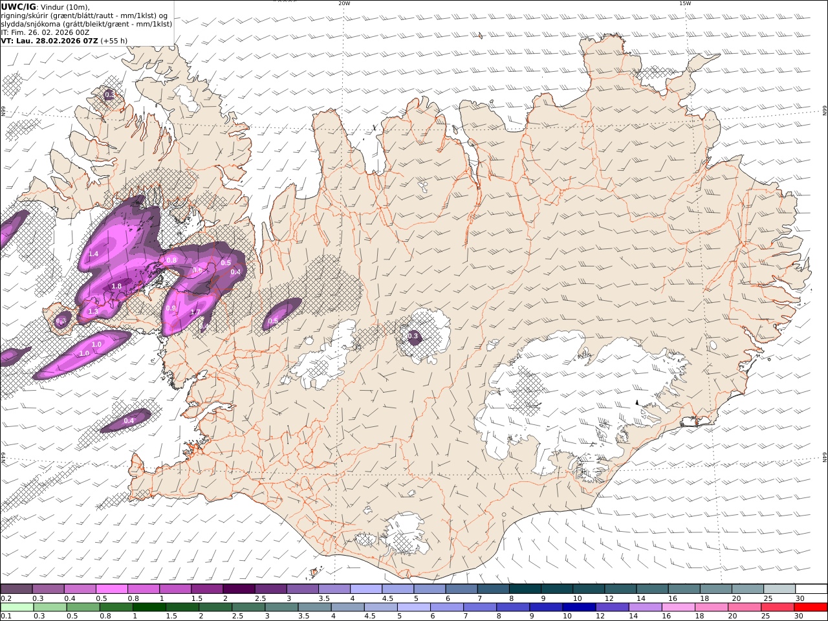Click the 'IT: Fim. 26. 02. 2026 00Z' line
Screen dimensions: 828x621
[x=45, y=32]
